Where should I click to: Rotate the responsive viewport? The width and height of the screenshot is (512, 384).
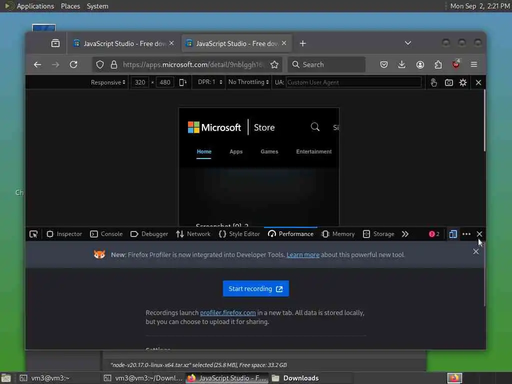coord(183,82)
